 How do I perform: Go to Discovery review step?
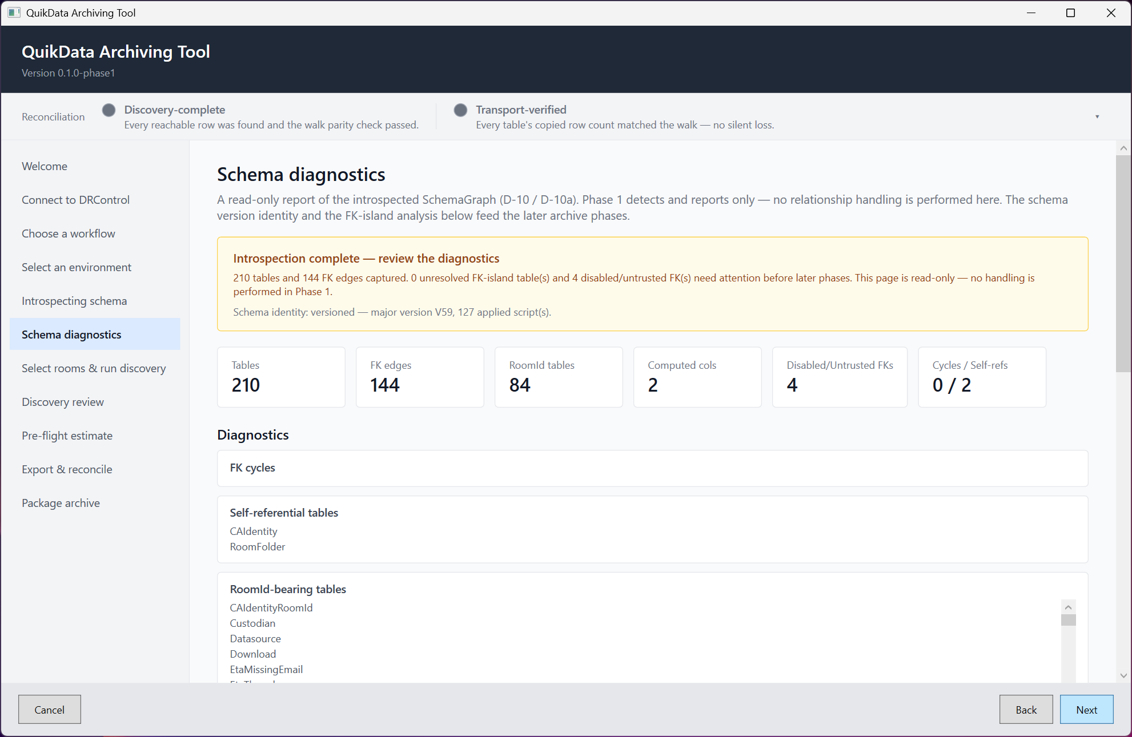pos(95,402)
